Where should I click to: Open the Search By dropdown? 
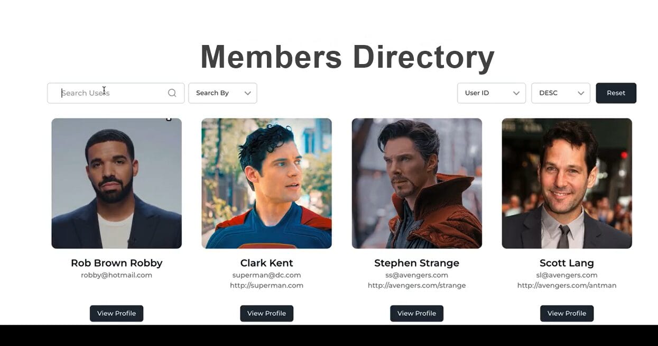(223, 93)
